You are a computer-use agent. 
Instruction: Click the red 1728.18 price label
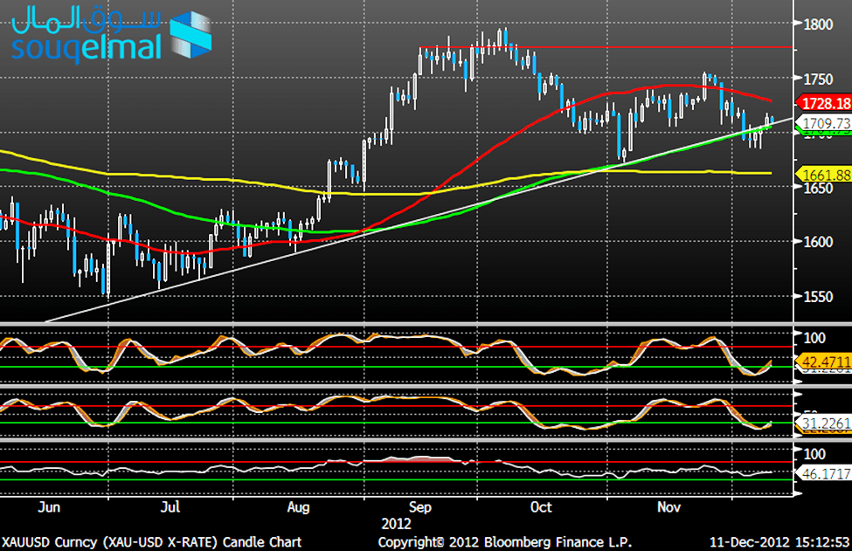pyautogui.click(x=824, y=103)
